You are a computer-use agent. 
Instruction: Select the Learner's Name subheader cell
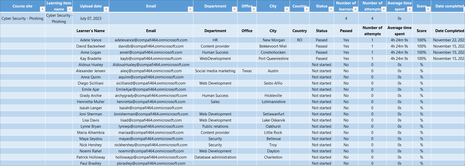coord(91,31)
